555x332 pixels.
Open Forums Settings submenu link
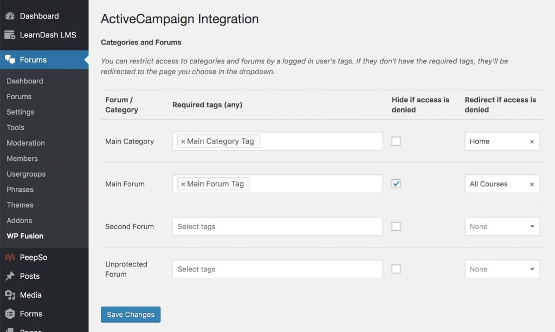21,112
